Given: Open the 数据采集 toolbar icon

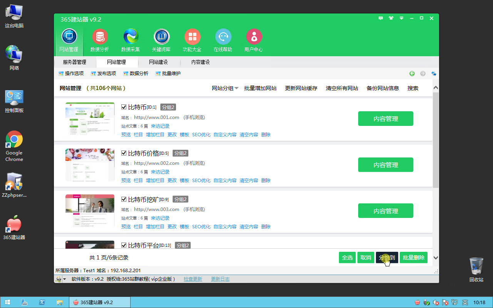Looking at the screenshot, I should click(131, 40).
